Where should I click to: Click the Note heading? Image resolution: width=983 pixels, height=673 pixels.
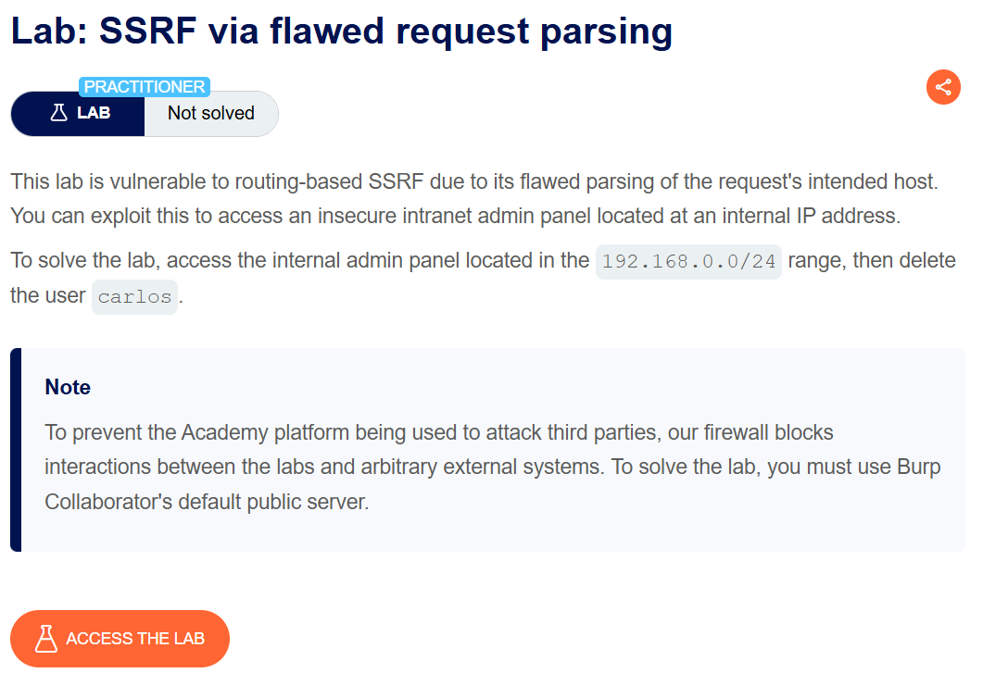click(67, 387)
